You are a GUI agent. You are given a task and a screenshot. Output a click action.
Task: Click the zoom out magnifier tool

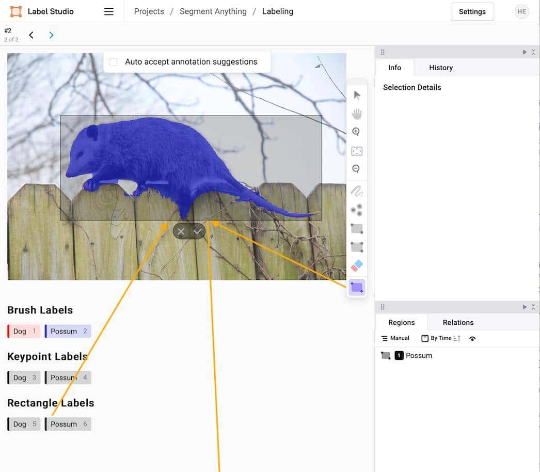pyautogui.click(x=356, y=169)
